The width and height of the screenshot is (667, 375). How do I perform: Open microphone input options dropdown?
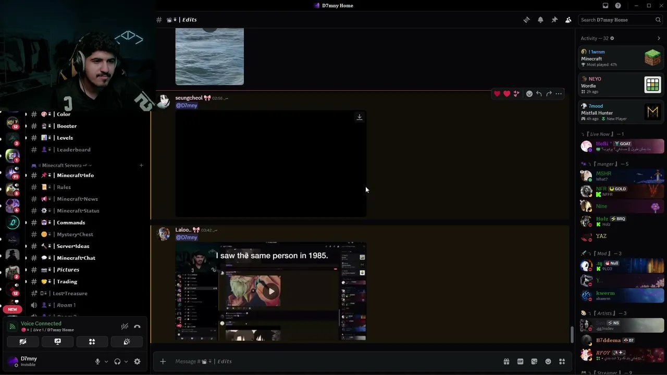tap(106, 361)
